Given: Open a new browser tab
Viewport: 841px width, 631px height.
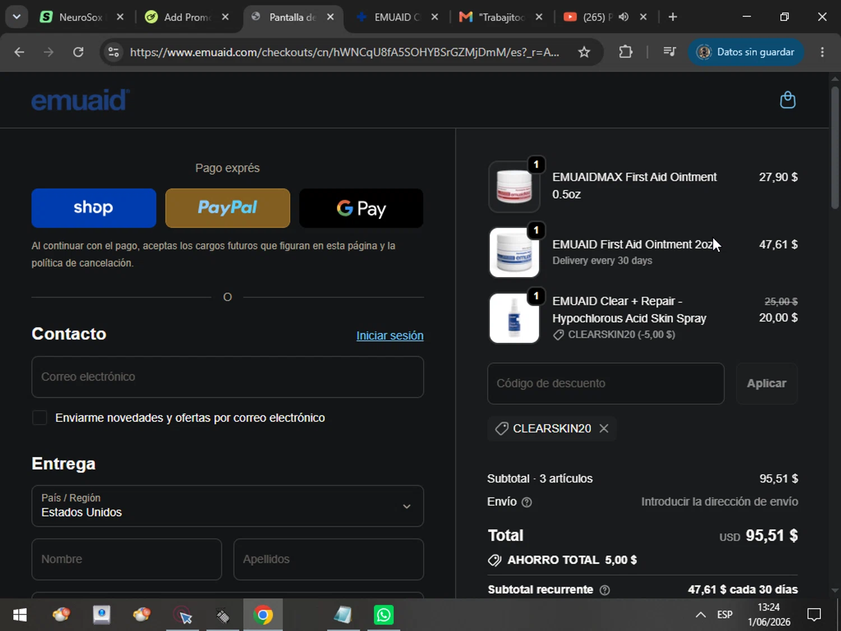Looking at the screenshot, I should (x=673, y=17).
